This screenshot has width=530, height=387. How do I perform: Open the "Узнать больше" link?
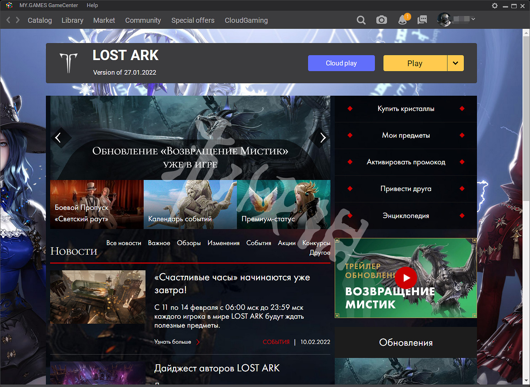tap(173, 341)
